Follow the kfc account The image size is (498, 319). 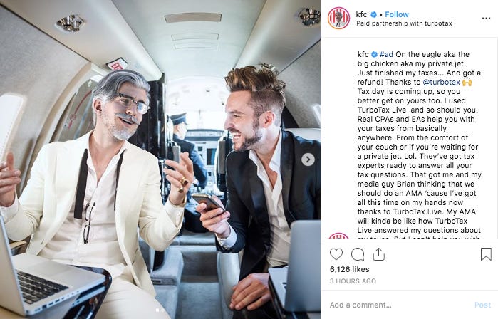click(397, 14)
